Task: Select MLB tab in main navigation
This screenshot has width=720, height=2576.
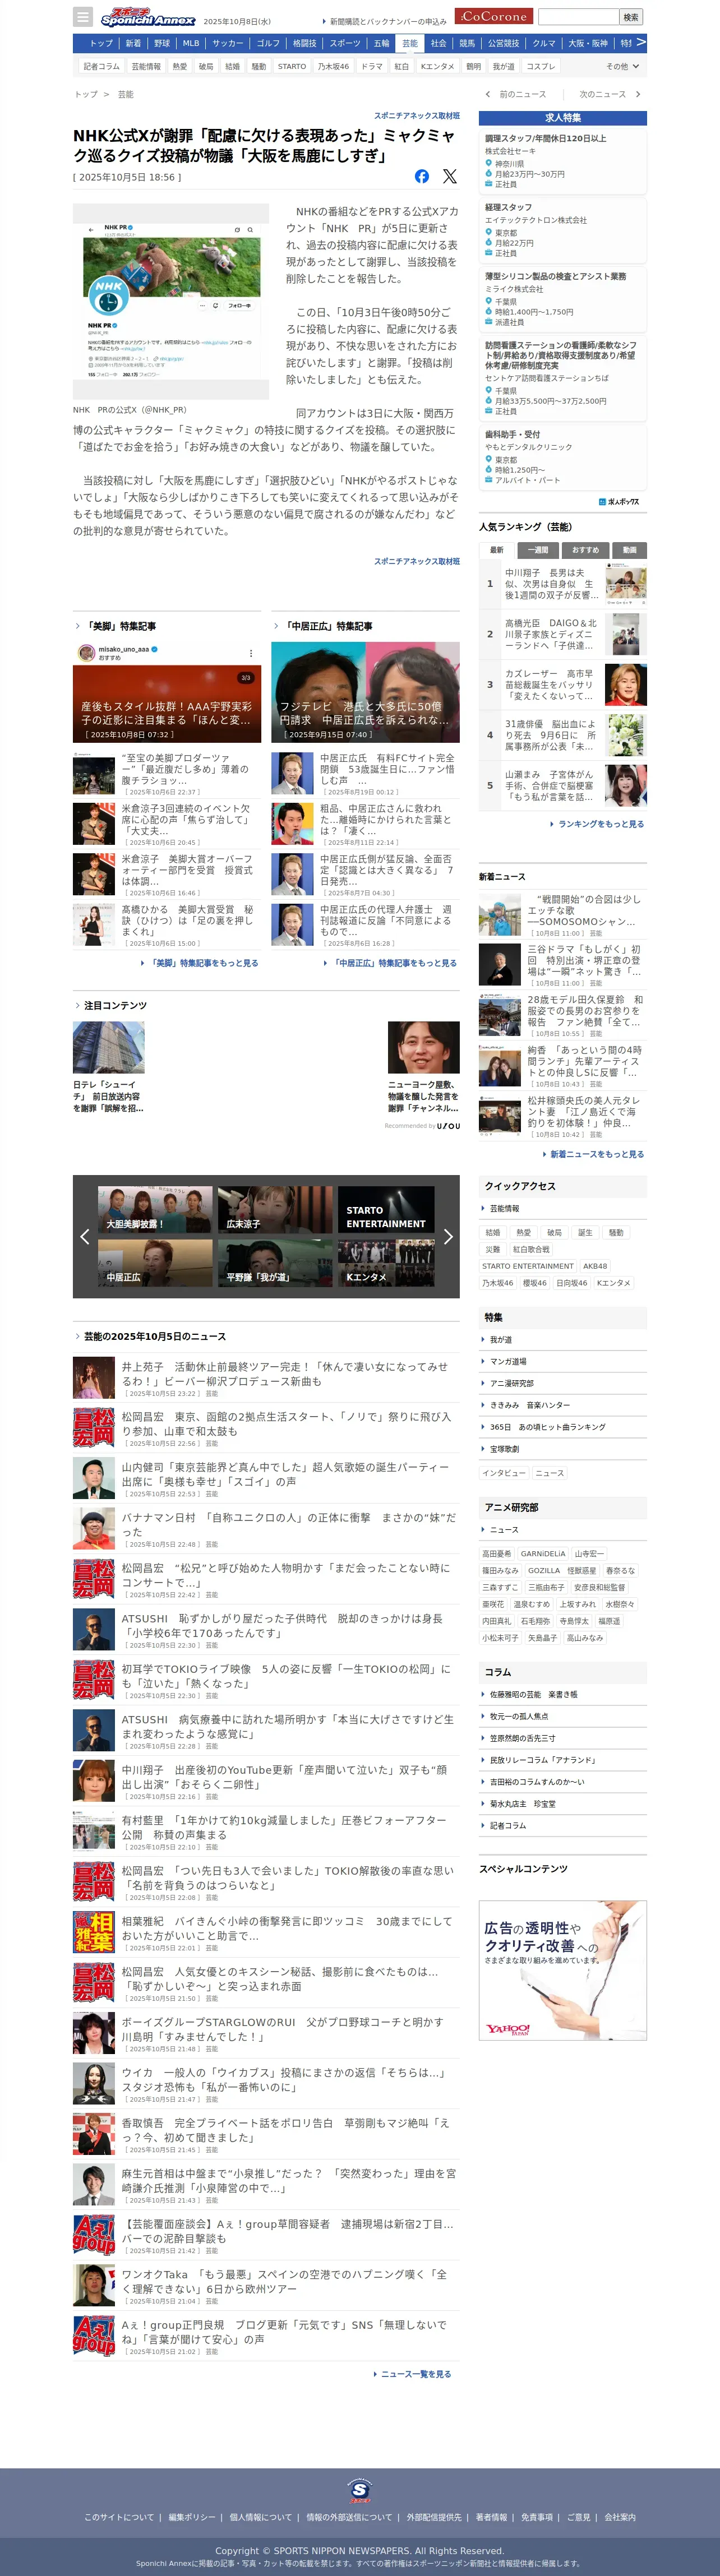Action: (191, 43)
